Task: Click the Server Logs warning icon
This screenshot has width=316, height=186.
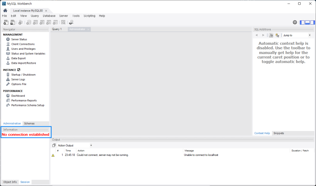Action: 8,79
